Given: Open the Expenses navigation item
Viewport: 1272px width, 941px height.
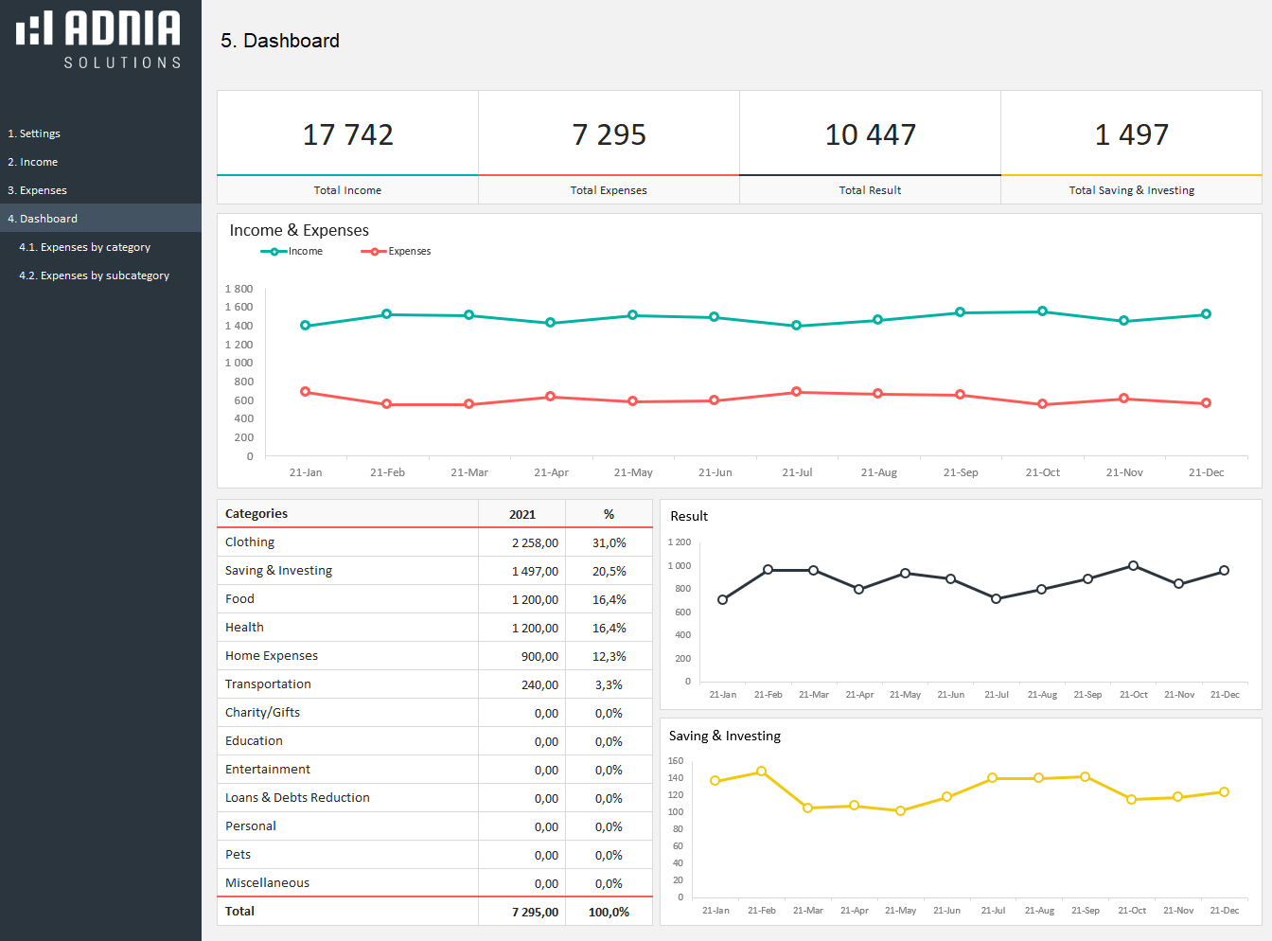Looking at the screenshot, I should [x=38, y=190].
